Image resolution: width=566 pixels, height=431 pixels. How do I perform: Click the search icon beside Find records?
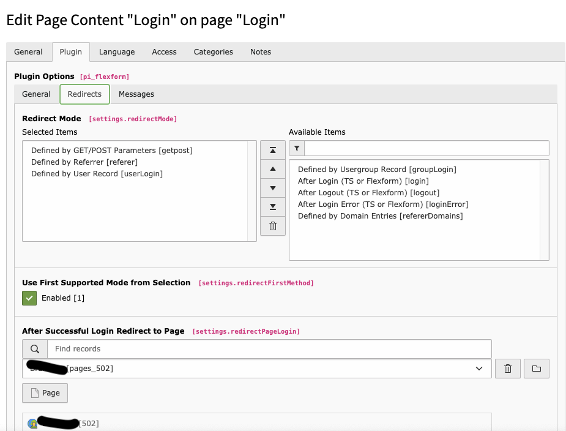pyautogui.click(x=35, y=349)
